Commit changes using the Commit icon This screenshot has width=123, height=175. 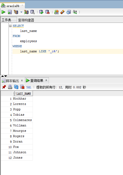click(x=41, y=12)
